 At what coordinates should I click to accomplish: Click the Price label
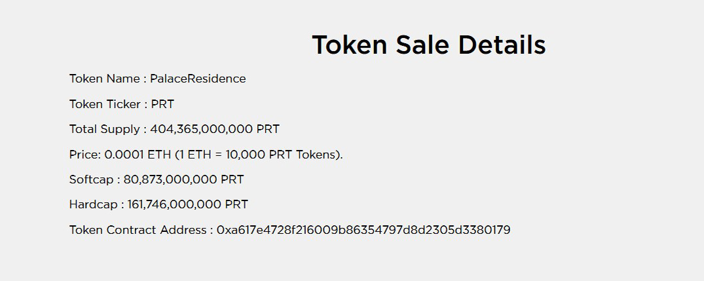point(85,155)
